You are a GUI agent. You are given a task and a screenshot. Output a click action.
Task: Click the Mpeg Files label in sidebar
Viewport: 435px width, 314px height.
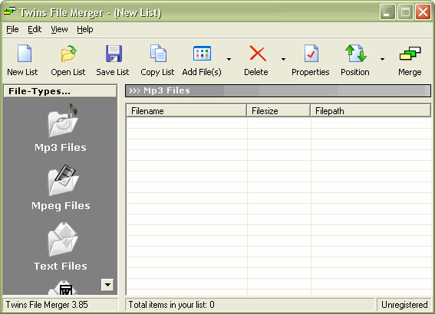point(61,206)
